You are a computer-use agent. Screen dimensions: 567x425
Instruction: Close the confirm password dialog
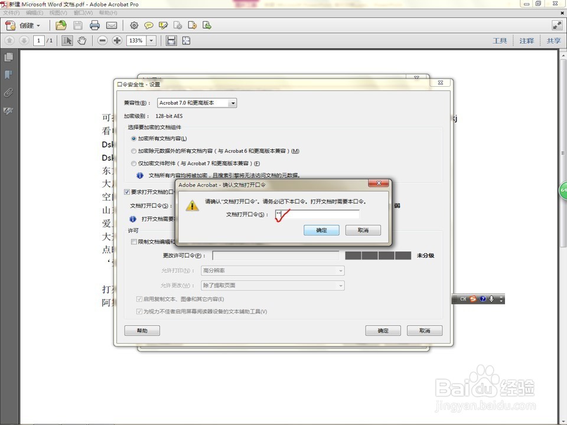pos(378,183)
